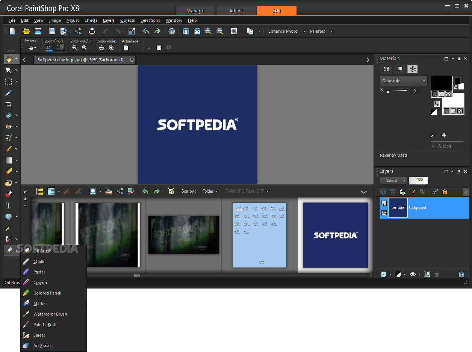The width and height of the screenshot is (472, 352).
Task: Open the Layers menu
Action: pos(109,20)
